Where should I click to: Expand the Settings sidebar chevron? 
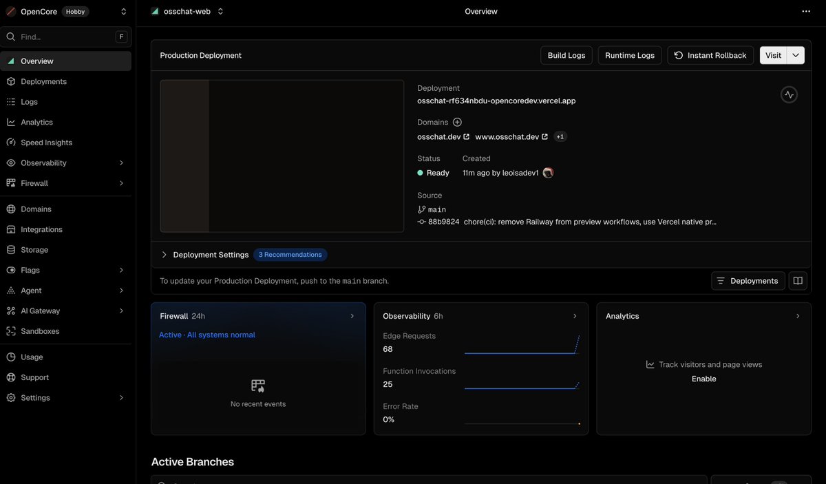coord(122,398)
